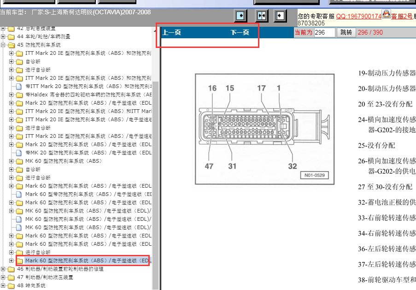Click the text 25-没有分配
Image resolution: width=416 pixels, height=290 pixels.
pyautogui.click(x=376, y=146)
